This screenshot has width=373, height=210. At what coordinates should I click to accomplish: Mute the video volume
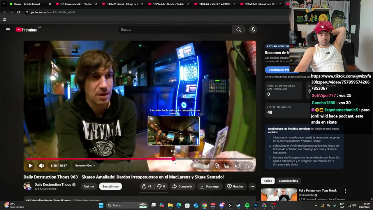[x=41, y=166]
